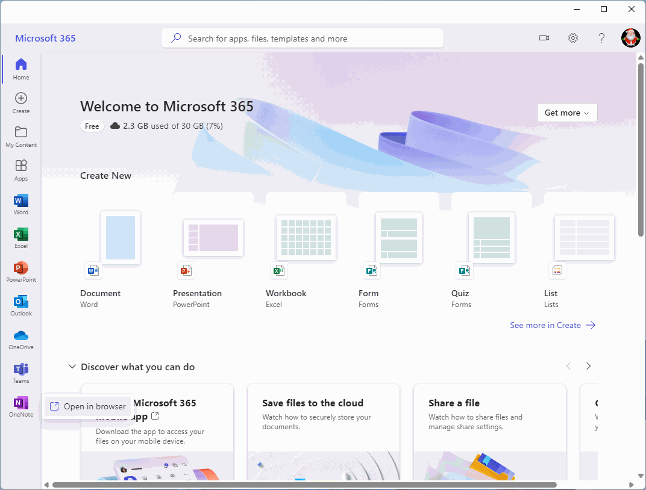646x490 pixels.
Task: Click "Watch how to share files and" text
Action: (475, 417)
